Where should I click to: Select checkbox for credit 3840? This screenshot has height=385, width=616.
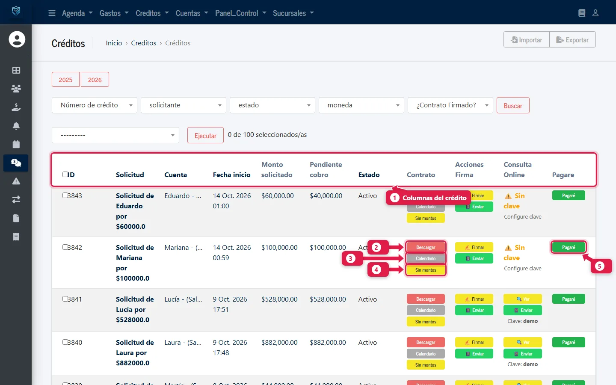(65, 342)
